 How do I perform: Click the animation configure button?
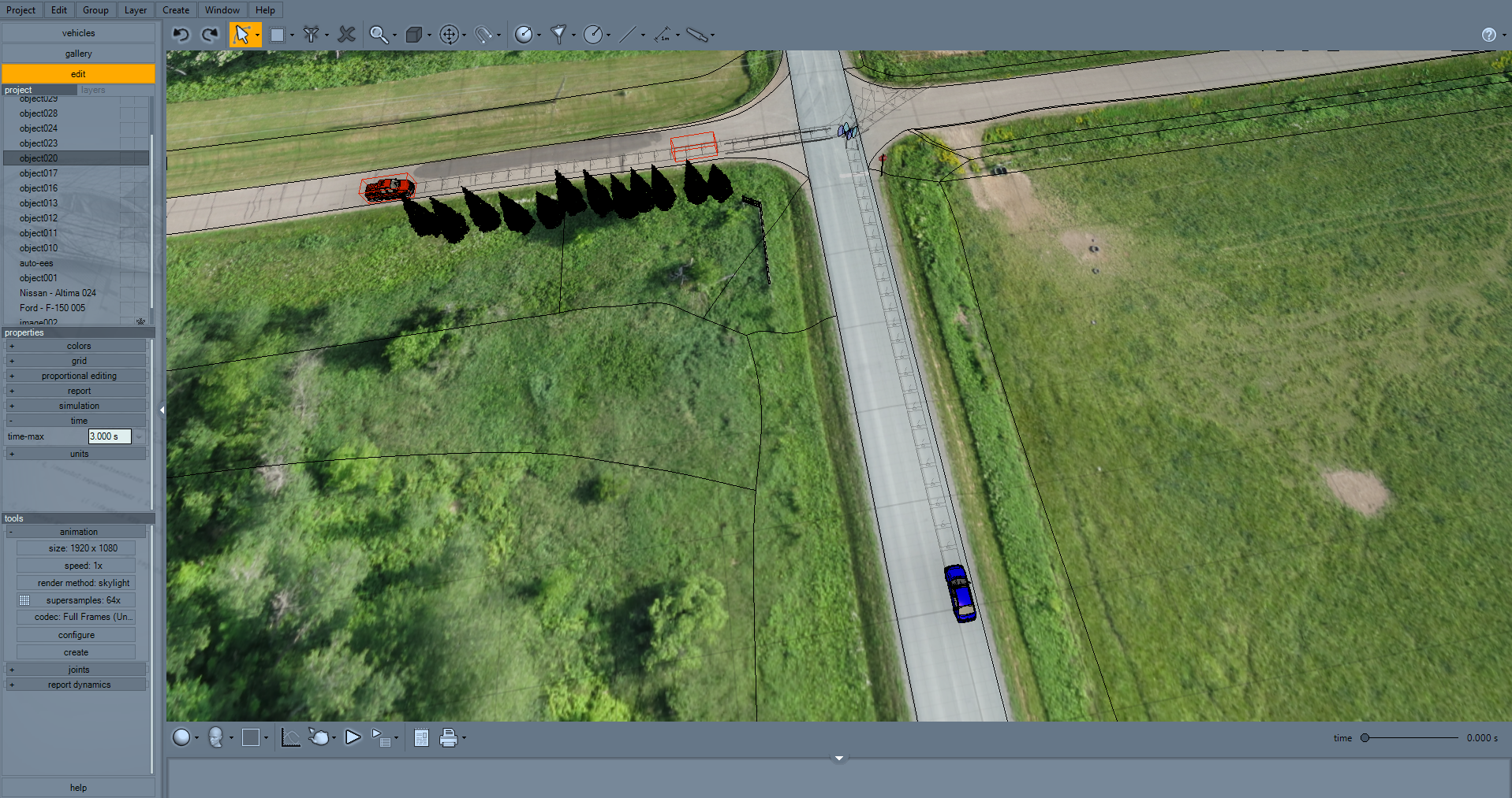[x=76, y=635]
